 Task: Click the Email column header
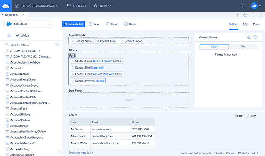point(110,122)
